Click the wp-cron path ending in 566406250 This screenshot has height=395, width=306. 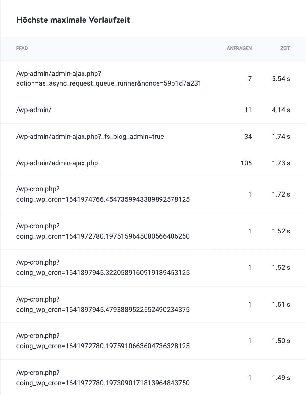[103, 232]
